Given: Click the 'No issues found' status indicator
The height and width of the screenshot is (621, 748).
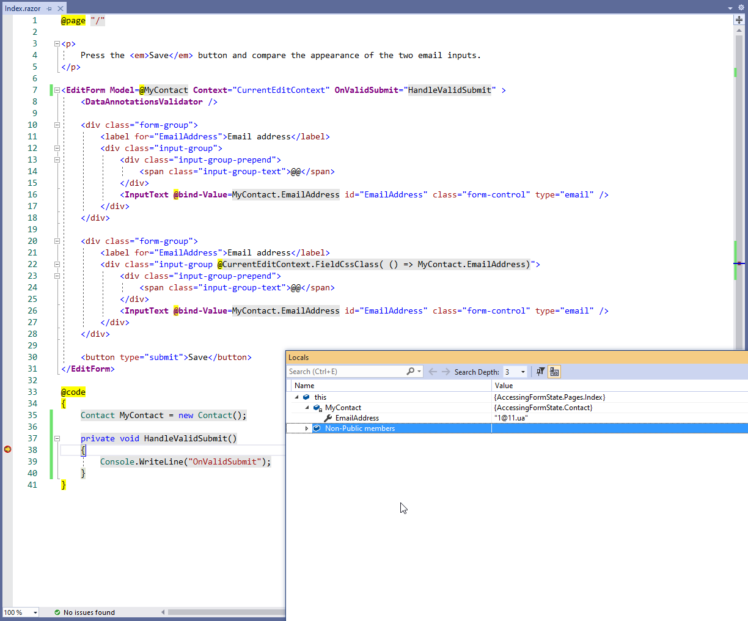Looking at the screenshot, I should [84, 612].
